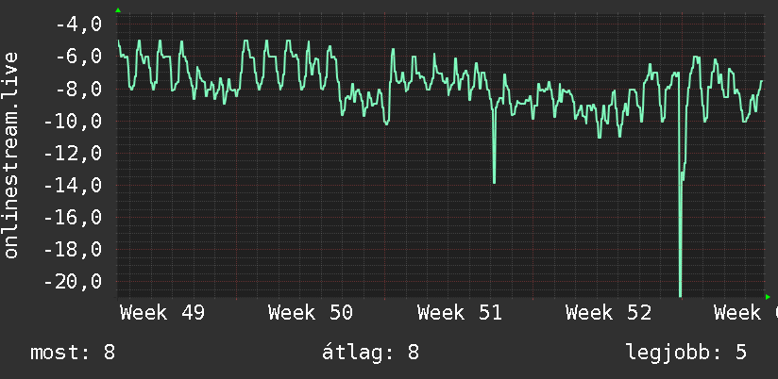Click the -14,0 Y-axis value
This screenshot has width=778, height=379.
pyautogui.click(x=73, y=186)
